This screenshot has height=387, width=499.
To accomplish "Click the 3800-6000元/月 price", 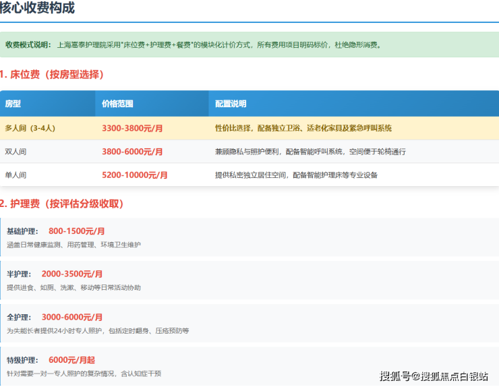I will 132,152.
